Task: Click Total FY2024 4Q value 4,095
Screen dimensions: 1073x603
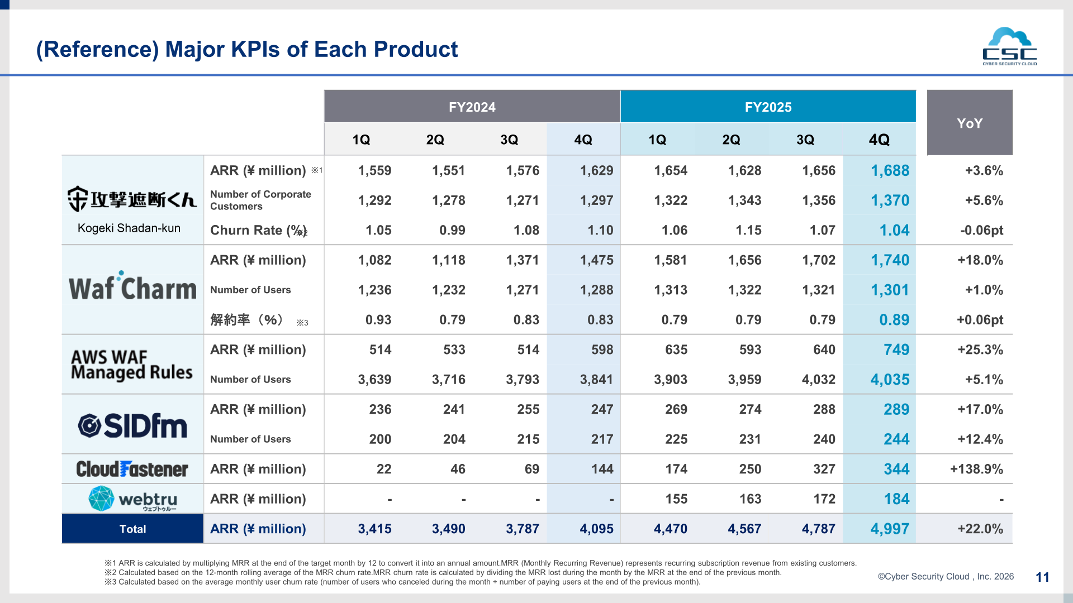Action: click(x=596, y=529)
